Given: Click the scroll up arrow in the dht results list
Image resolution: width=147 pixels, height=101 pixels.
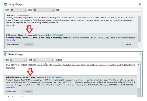Looking at the screenshot, I should 139,15.
